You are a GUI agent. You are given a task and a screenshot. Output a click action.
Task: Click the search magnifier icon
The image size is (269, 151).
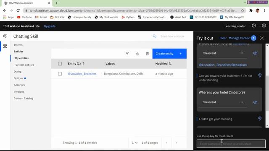154,36
